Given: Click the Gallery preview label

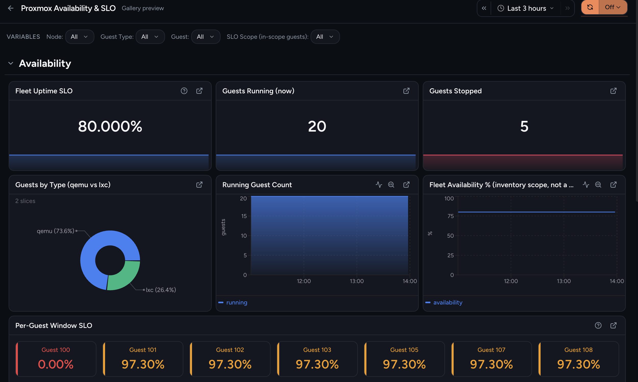Looking at the screenshot, I should click(x=143, y=8).
